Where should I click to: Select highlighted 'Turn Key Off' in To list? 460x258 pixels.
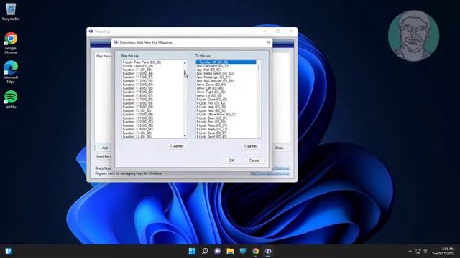point(226,62)
